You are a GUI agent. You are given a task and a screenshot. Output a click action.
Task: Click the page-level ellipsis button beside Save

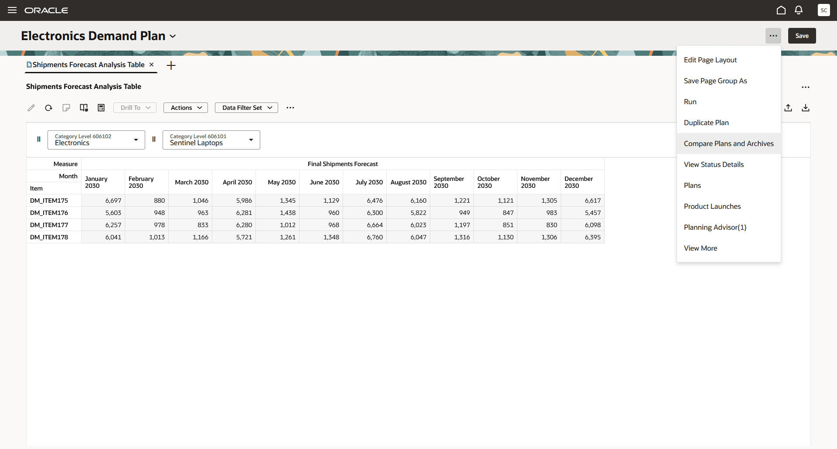click(773, 36)
